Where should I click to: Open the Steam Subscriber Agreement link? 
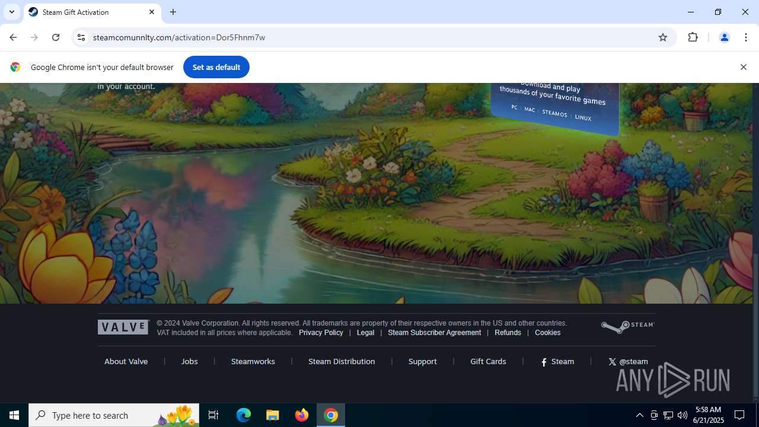coord(435,333)
